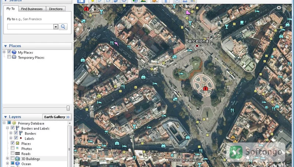The width and height of the screenshot is (294, 167).
Task: Click the print toolbar icon
Action: [x=185, y=1]
